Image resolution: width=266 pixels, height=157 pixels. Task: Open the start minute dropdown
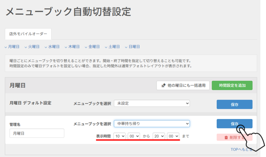(134, 136)
